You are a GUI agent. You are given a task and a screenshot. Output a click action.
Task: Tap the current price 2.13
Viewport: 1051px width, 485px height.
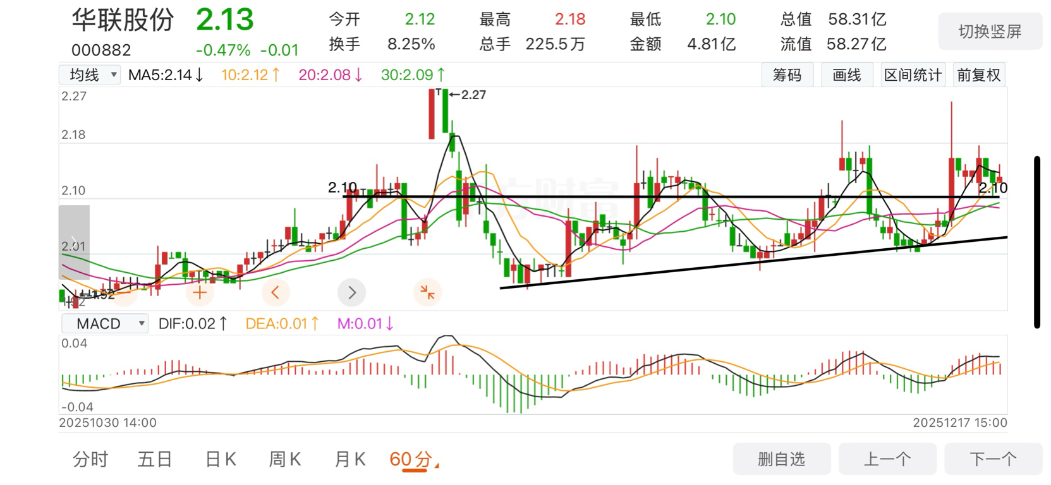pyautogui.click(x=225, y=20)
